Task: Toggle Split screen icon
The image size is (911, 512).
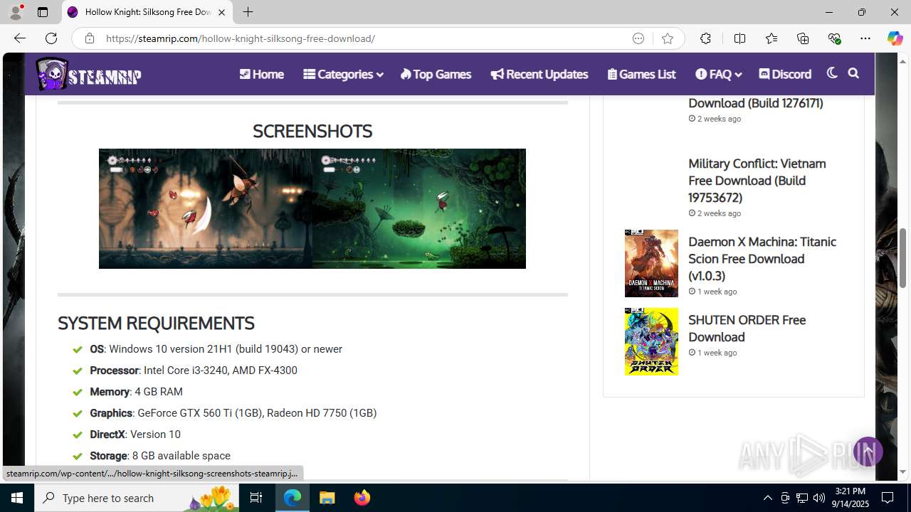Action: [739, 38]
